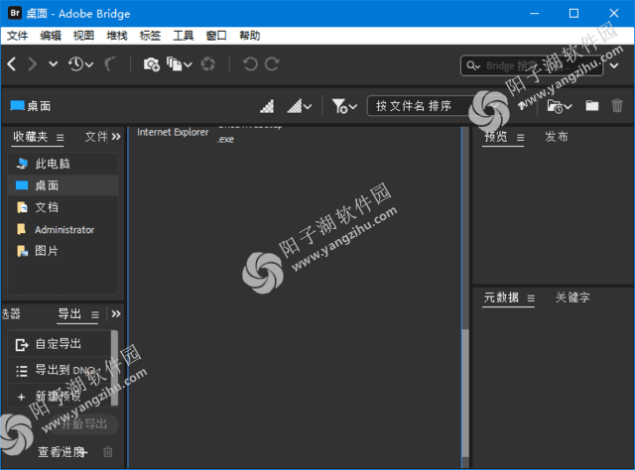Show more tabs in export panel
This screenshot has width=635, height=470.
[x=116, y=313]
